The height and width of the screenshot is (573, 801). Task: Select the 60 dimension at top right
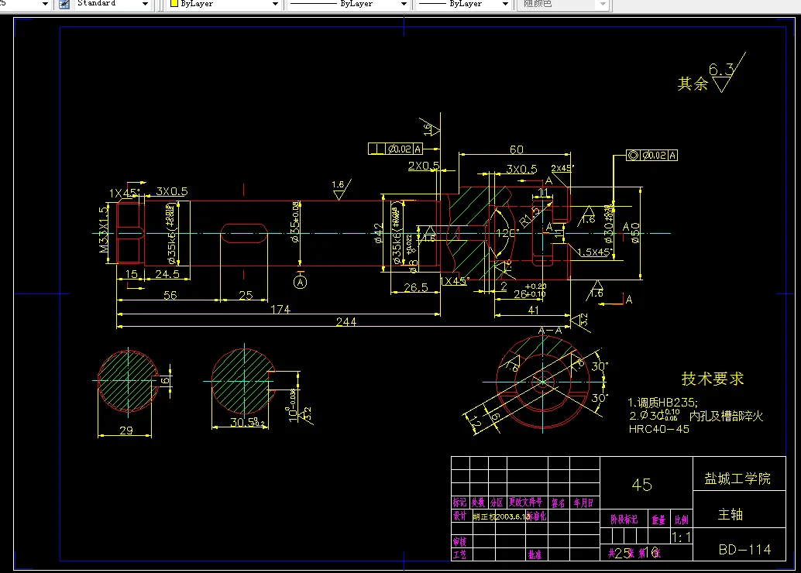click(517, 149)
